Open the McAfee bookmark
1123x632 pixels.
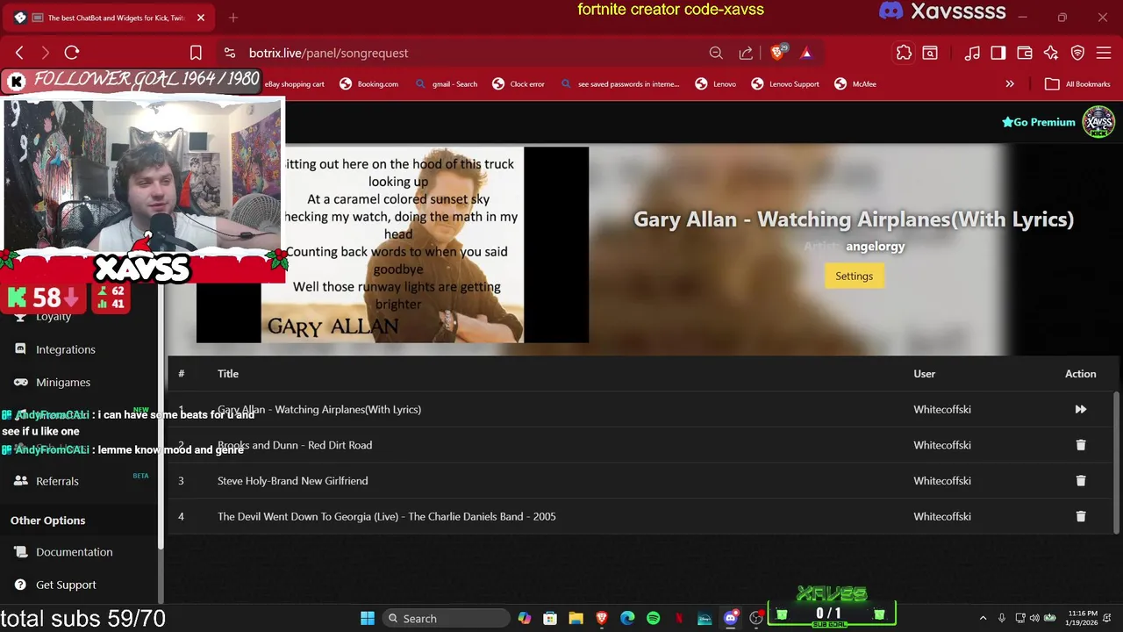(x=855, y=84)
